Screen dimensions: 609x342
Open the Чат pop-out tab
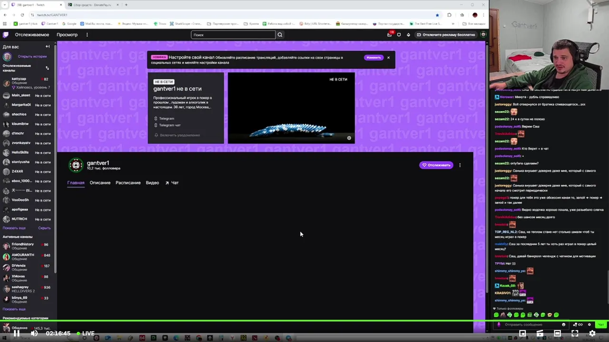pos(172,182)
